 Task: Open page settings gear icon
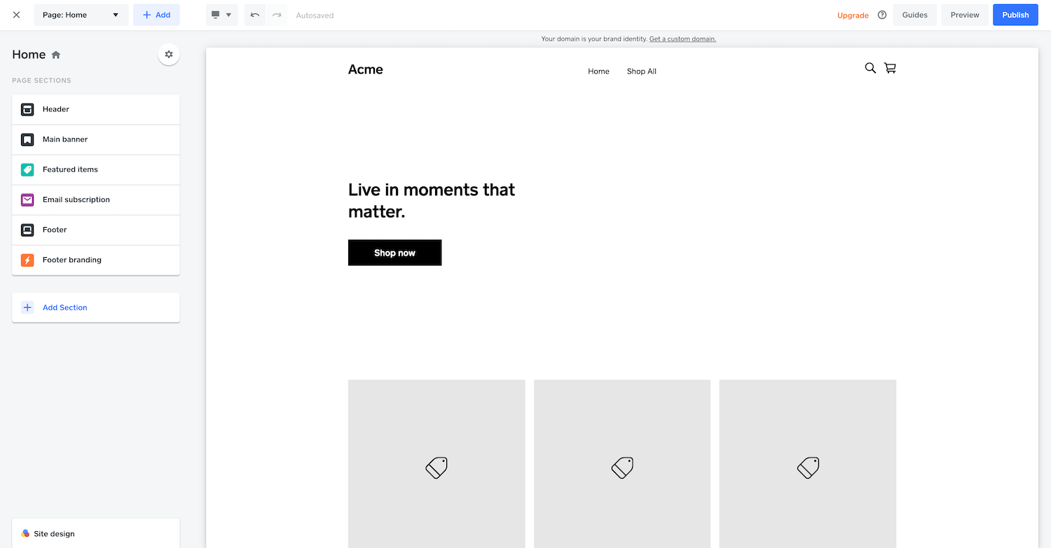168,55
